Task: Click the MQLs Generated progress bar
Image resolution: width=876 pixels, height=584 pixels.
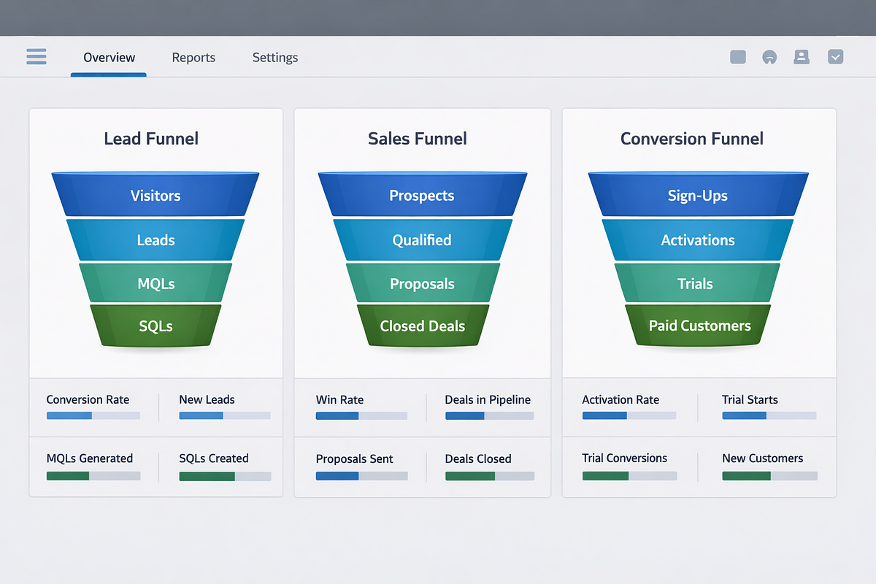Action: [93, 475]
